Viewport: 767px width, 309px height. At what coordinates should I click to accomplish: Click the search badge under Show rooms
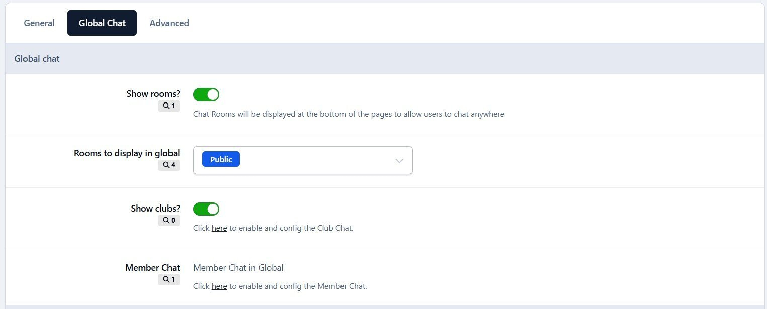(168, 106)
